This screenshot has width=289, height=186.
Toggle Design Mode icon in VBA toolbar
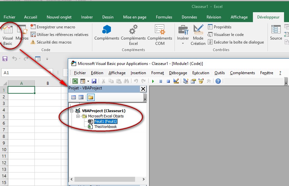coord(176,81)
